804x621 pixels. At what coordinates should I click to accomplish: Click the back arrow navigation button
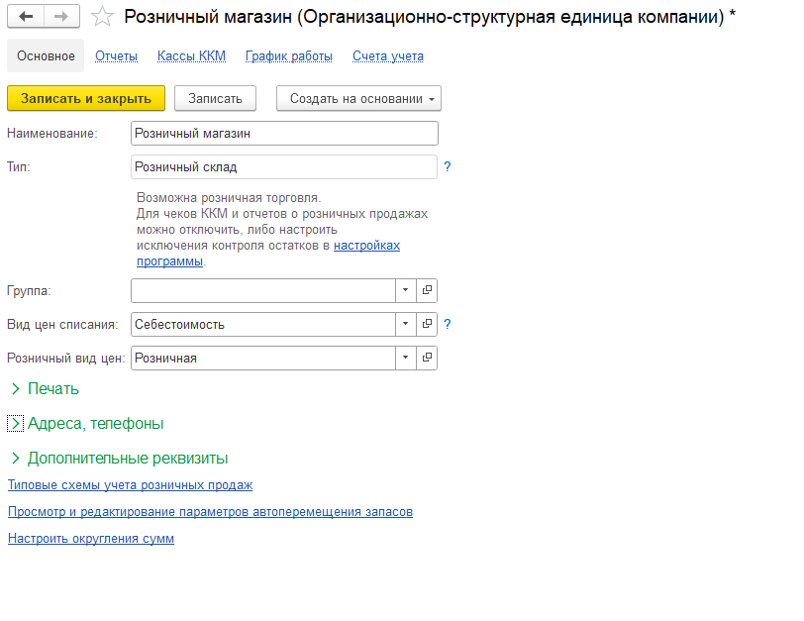[27, 17]
